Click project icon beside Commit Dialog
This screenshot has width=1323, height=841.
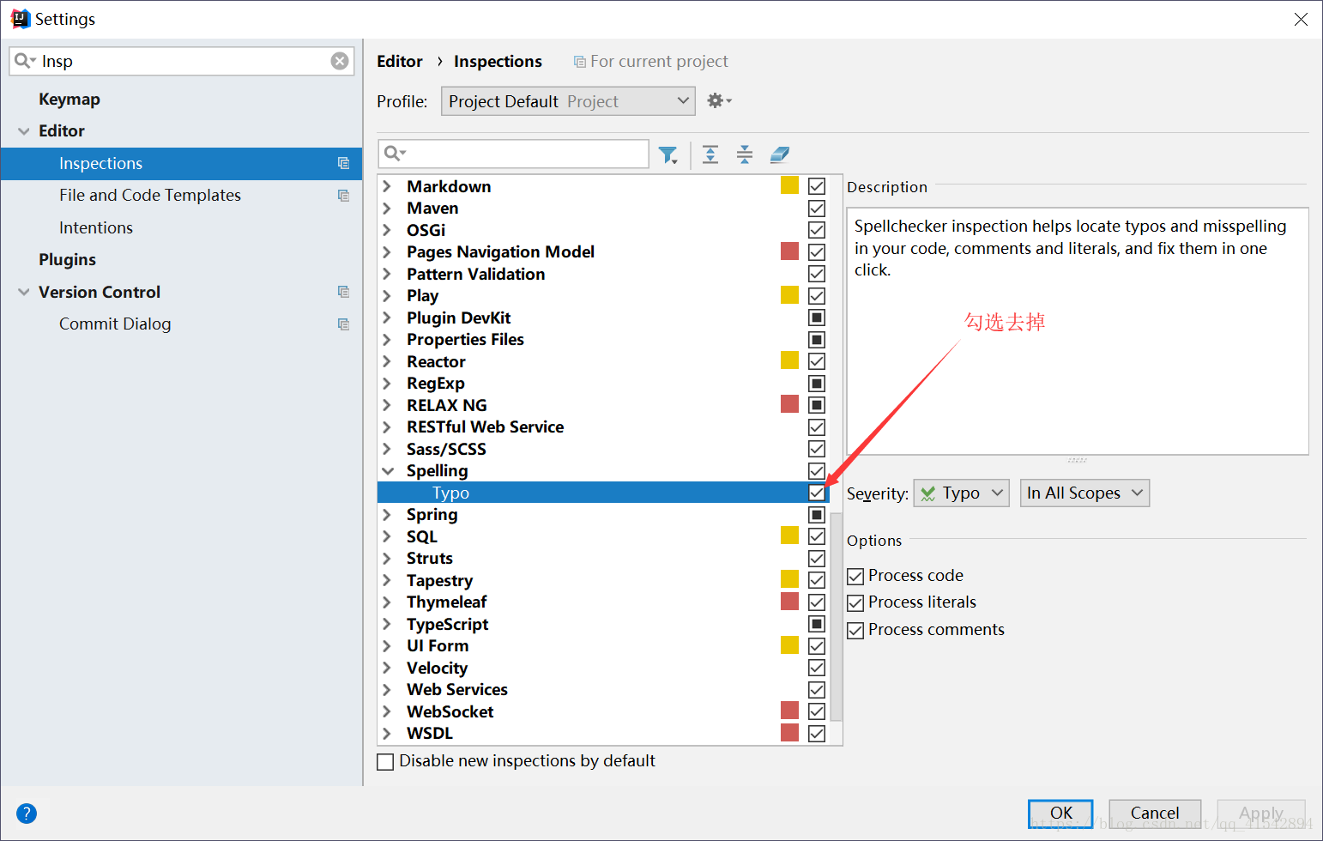click(x=344, y=324)
